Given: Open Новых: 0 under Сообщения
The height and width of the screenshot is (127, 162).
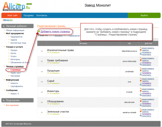Looking at the screenshot, I should click(15, 94).
